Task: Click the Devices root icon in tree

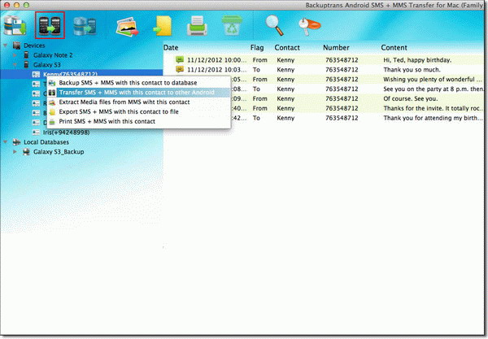Action: click(x=17, y=46)
